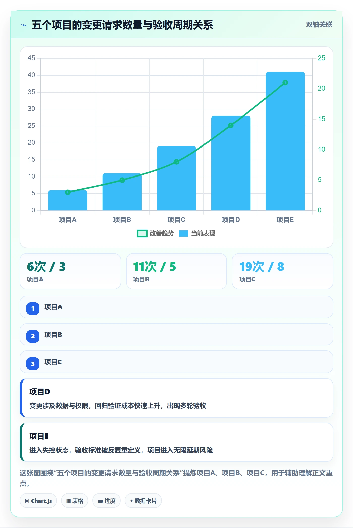Screen dimensions: 353x528
Task: Click the chart title 五个项目的变更请求数量与验收周期关系
Action: [x=122, y=25]
